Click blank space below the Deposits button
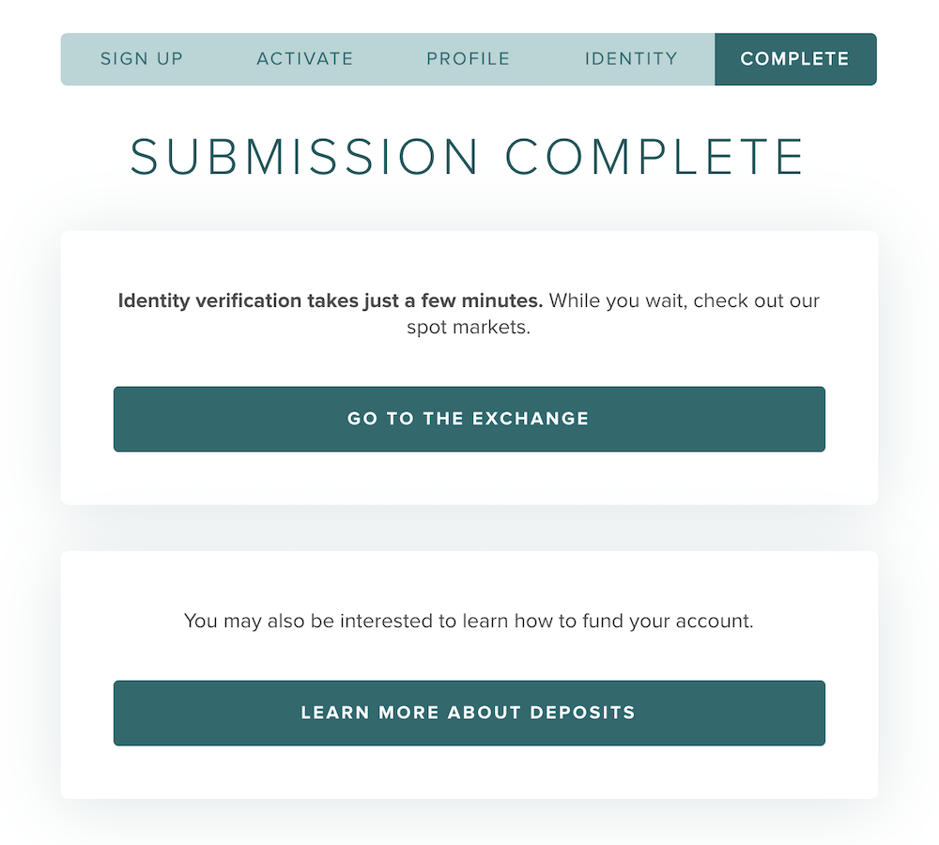 click(469, 773)
